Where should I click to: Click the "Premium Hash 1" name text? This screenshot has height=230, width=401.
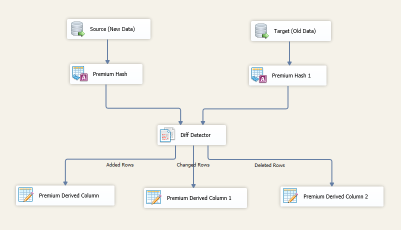click(x=291, y=76)
